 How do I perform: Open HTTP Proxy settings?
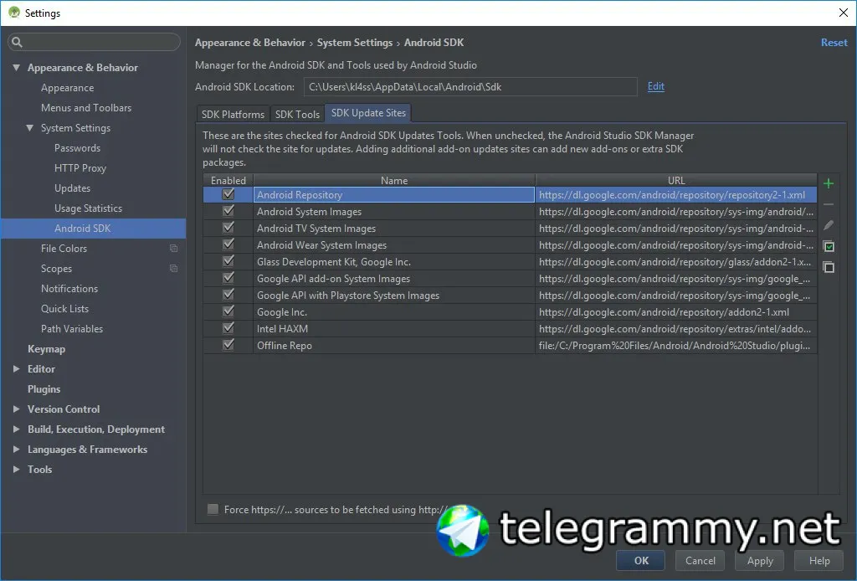click(80, 167)
